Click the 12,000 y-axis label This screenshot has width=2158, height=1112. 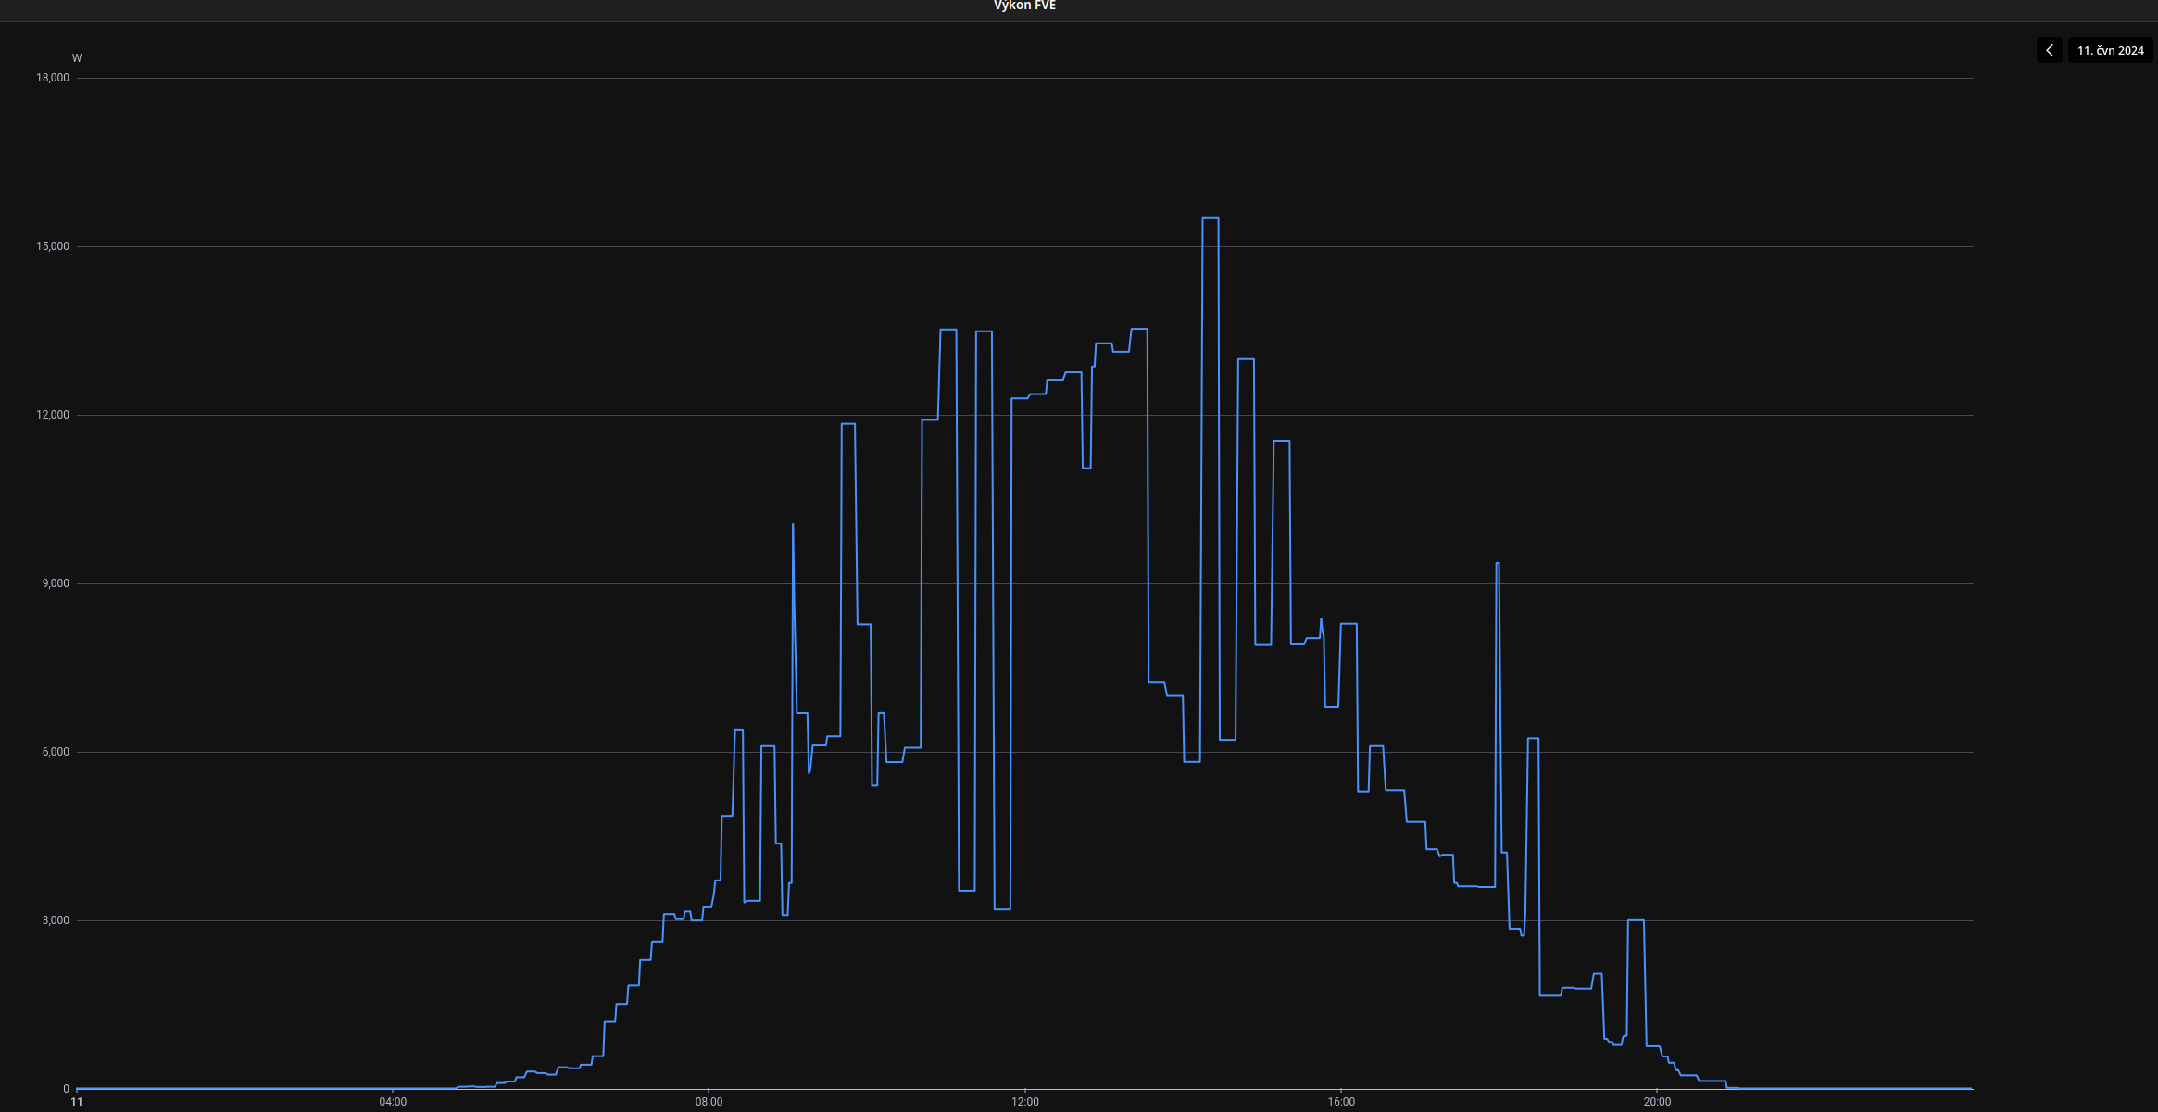point(53,415)
